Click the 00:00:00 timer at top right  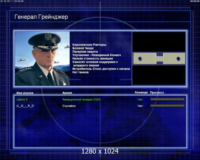point(195,1)
